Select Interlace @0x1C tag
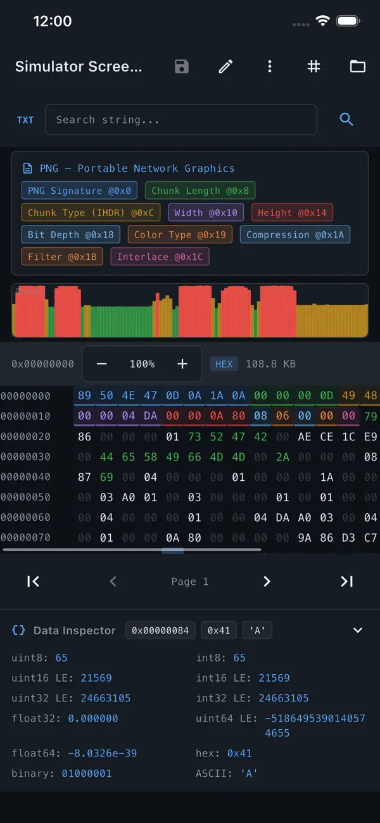 (160, 257)
